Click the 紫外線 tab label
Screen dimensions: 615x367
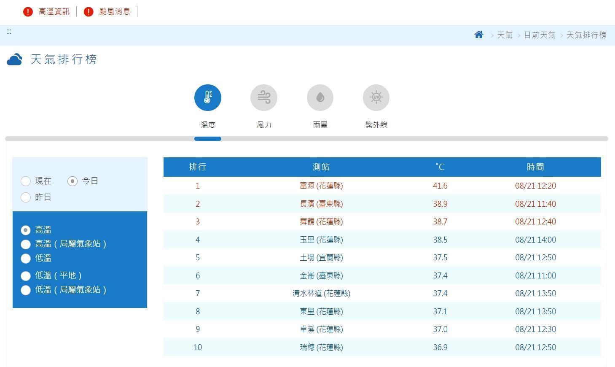pos(376,125)
